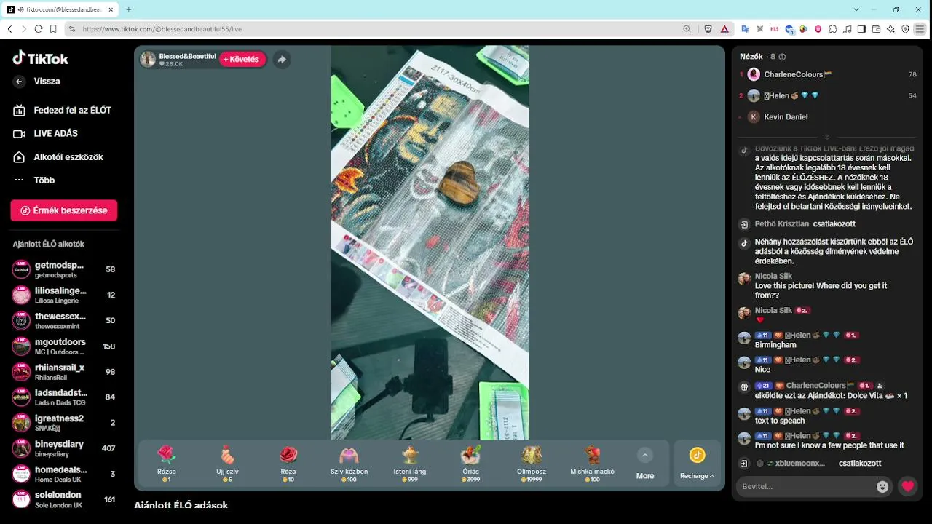The image size is (932, 524).
Task: Send the Isteni láng gift
Action: [x=409, y=464]
